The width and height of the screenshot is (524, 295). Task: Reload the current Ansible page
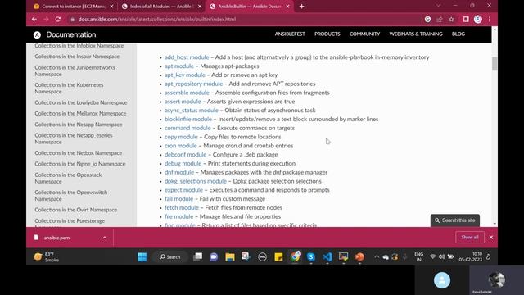(58, 20)
